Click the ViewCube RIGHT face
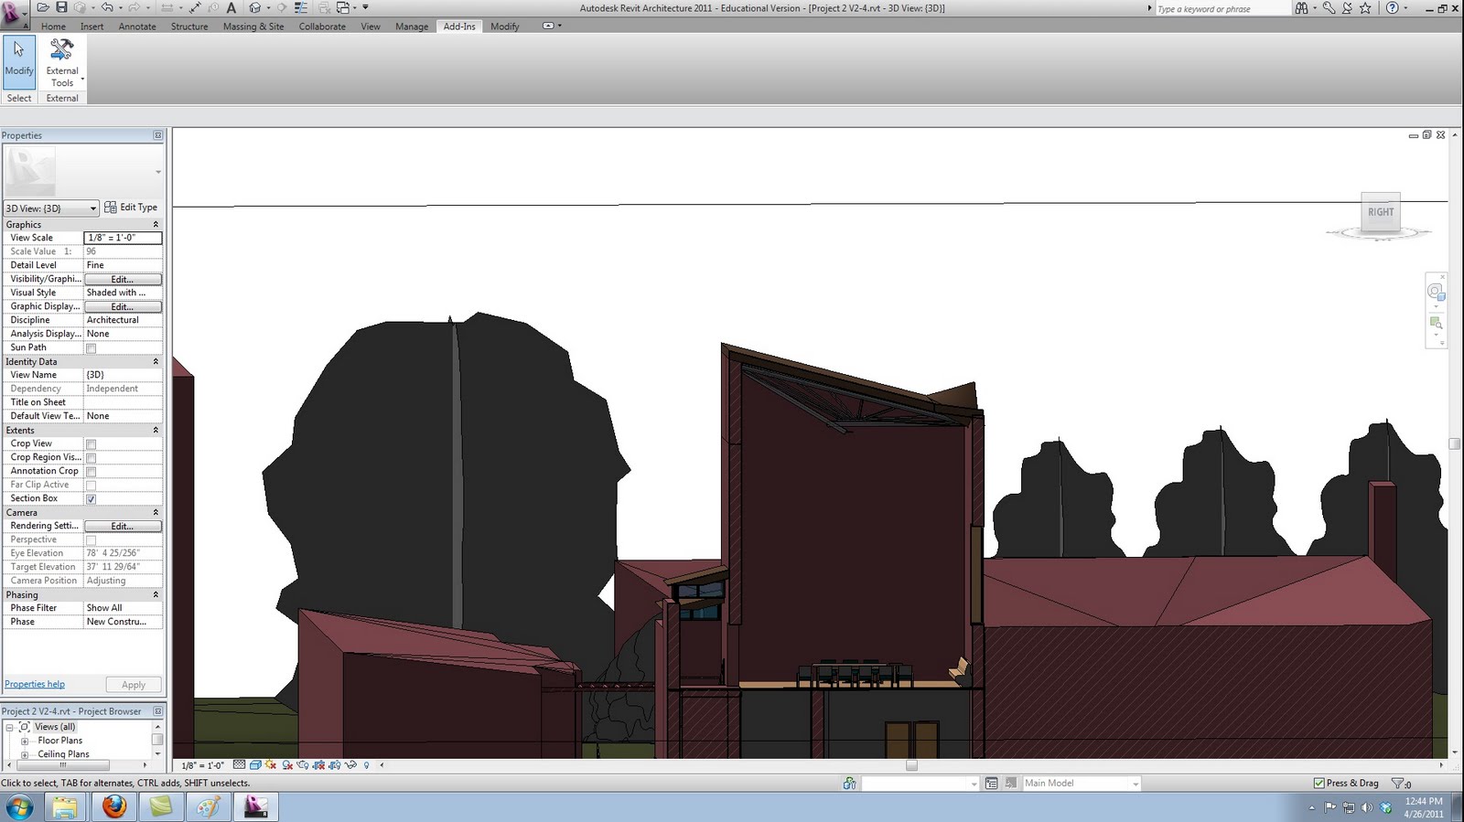The width and height of the screenshot is (1464, 822). pyautogui.click(x=1381, y=212)
